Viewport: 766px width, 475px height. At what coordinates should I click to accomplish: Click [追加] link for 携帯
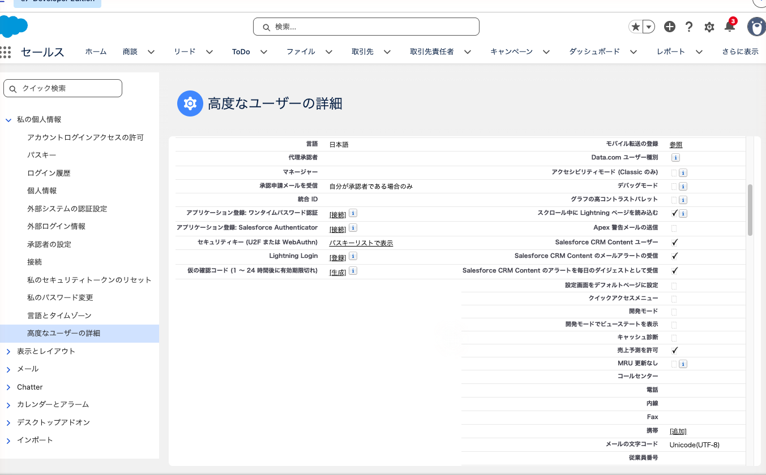point(678,431)
